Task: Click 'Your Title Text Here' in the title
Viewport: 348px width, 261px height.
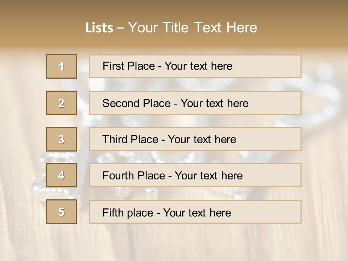Action: tap(192, 28)
